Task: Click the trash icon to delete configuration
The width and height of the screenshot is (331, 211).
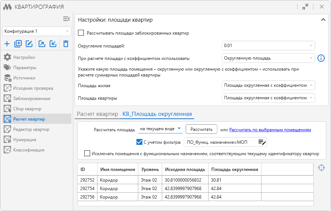Action: point(66,44)
